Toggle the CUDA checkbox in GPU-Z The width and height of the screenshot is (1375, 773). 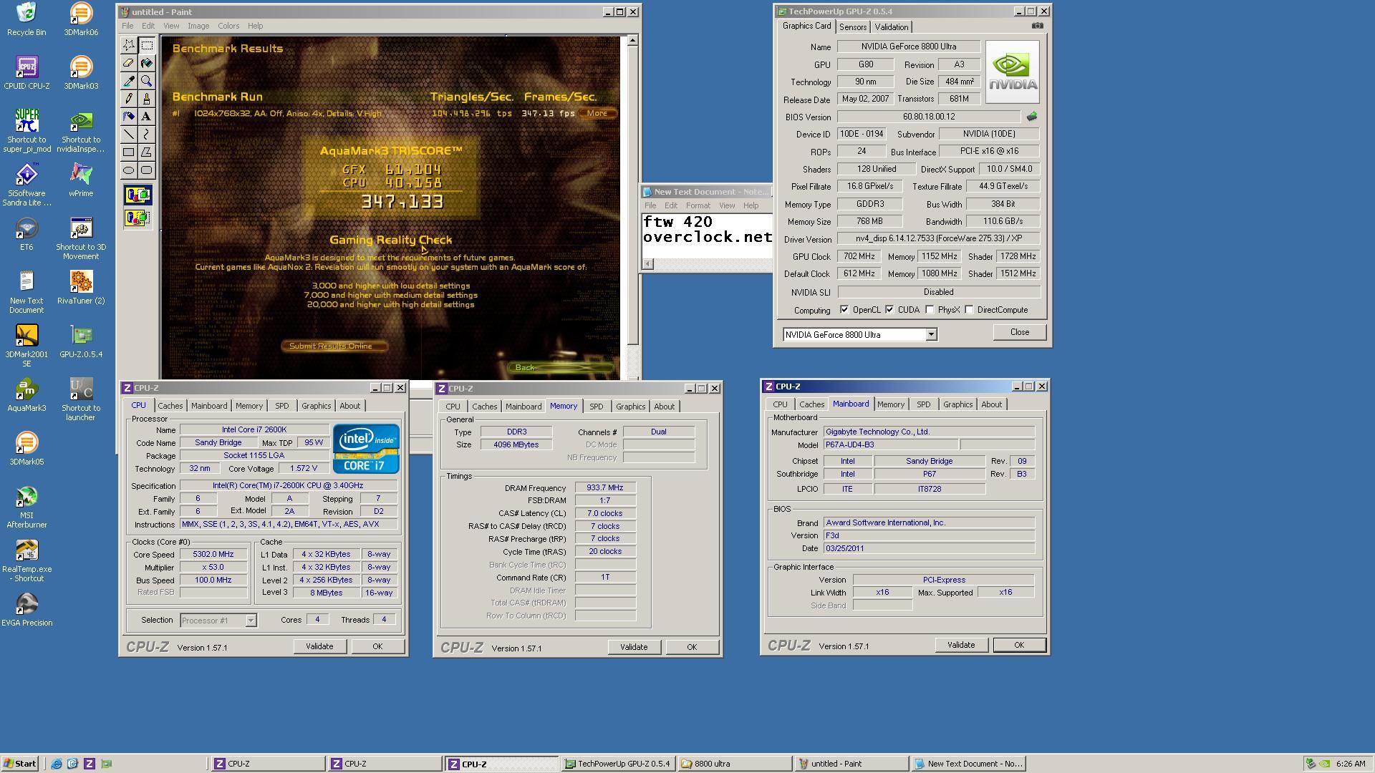889,310
